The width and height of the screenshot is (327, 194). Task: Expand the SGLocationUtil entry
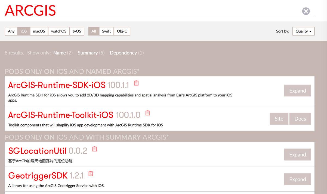pos(297,154)
